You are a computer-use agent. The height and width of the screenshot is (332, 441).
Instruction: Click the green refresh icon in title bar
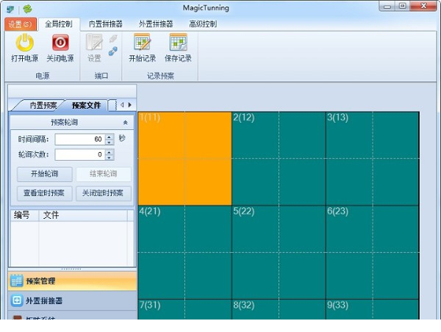coord(27,9)
